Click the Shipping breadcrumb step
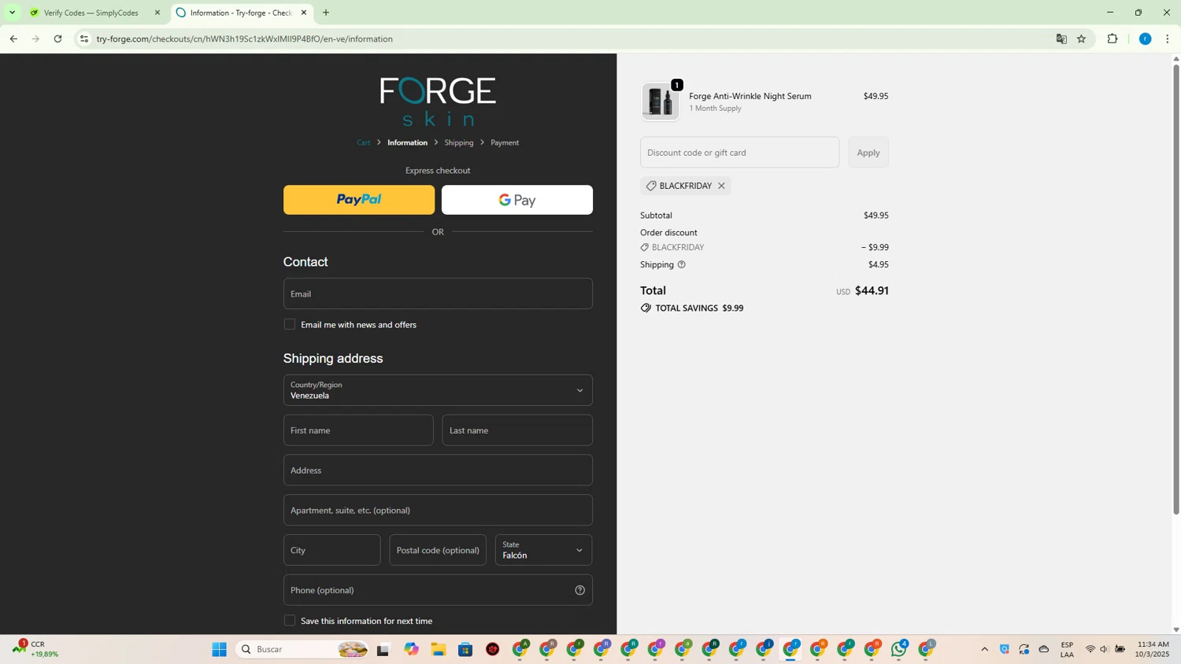 tap(459, 142)
